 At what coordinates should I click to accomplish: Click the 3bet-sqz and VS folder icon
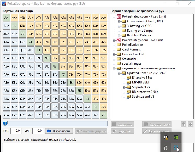[129, 97]
